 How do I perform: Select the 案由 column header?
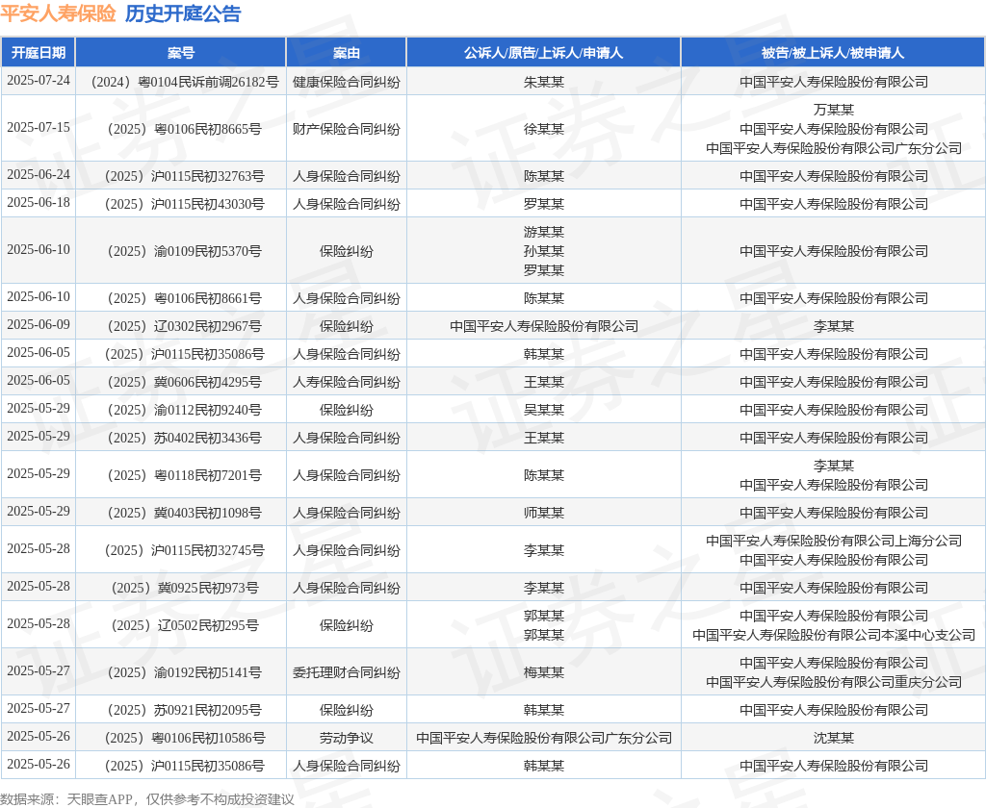[x=347, y=53]
